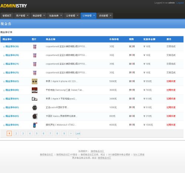Click the 市场价格 column header

[114, 39]
